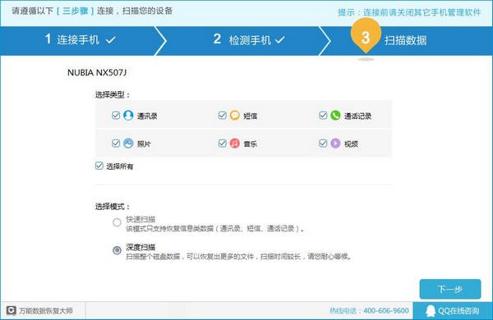Click the app logo beside 万能数据恢复大师

(x=12, y=311)
